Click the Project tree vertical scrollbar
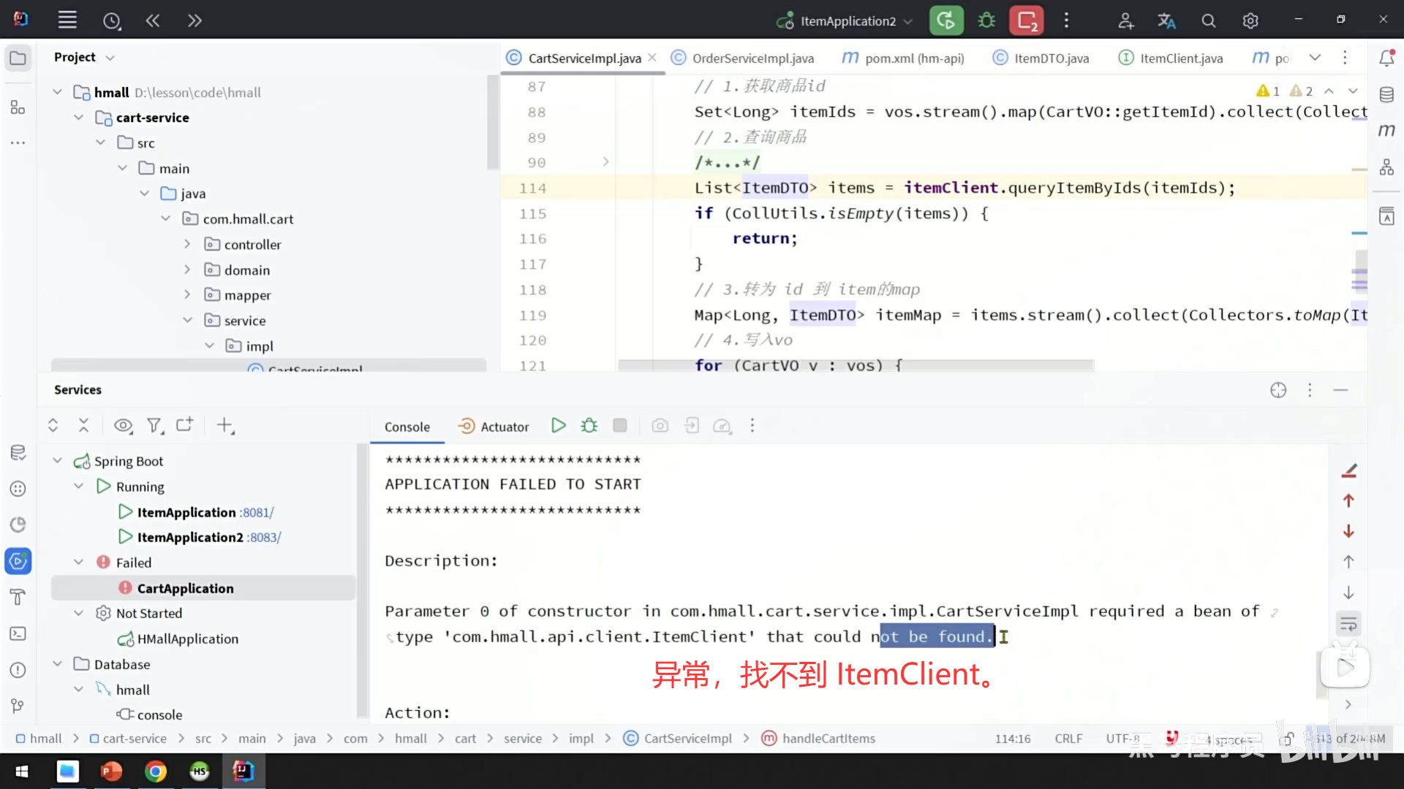1404x789 pixels. [x=493, y=124]
